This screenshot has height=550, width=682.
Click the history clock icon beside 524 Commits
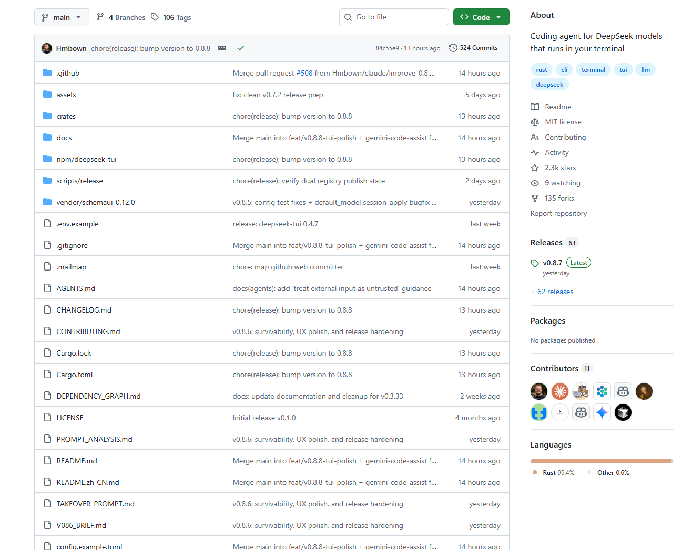pos(453,48)
